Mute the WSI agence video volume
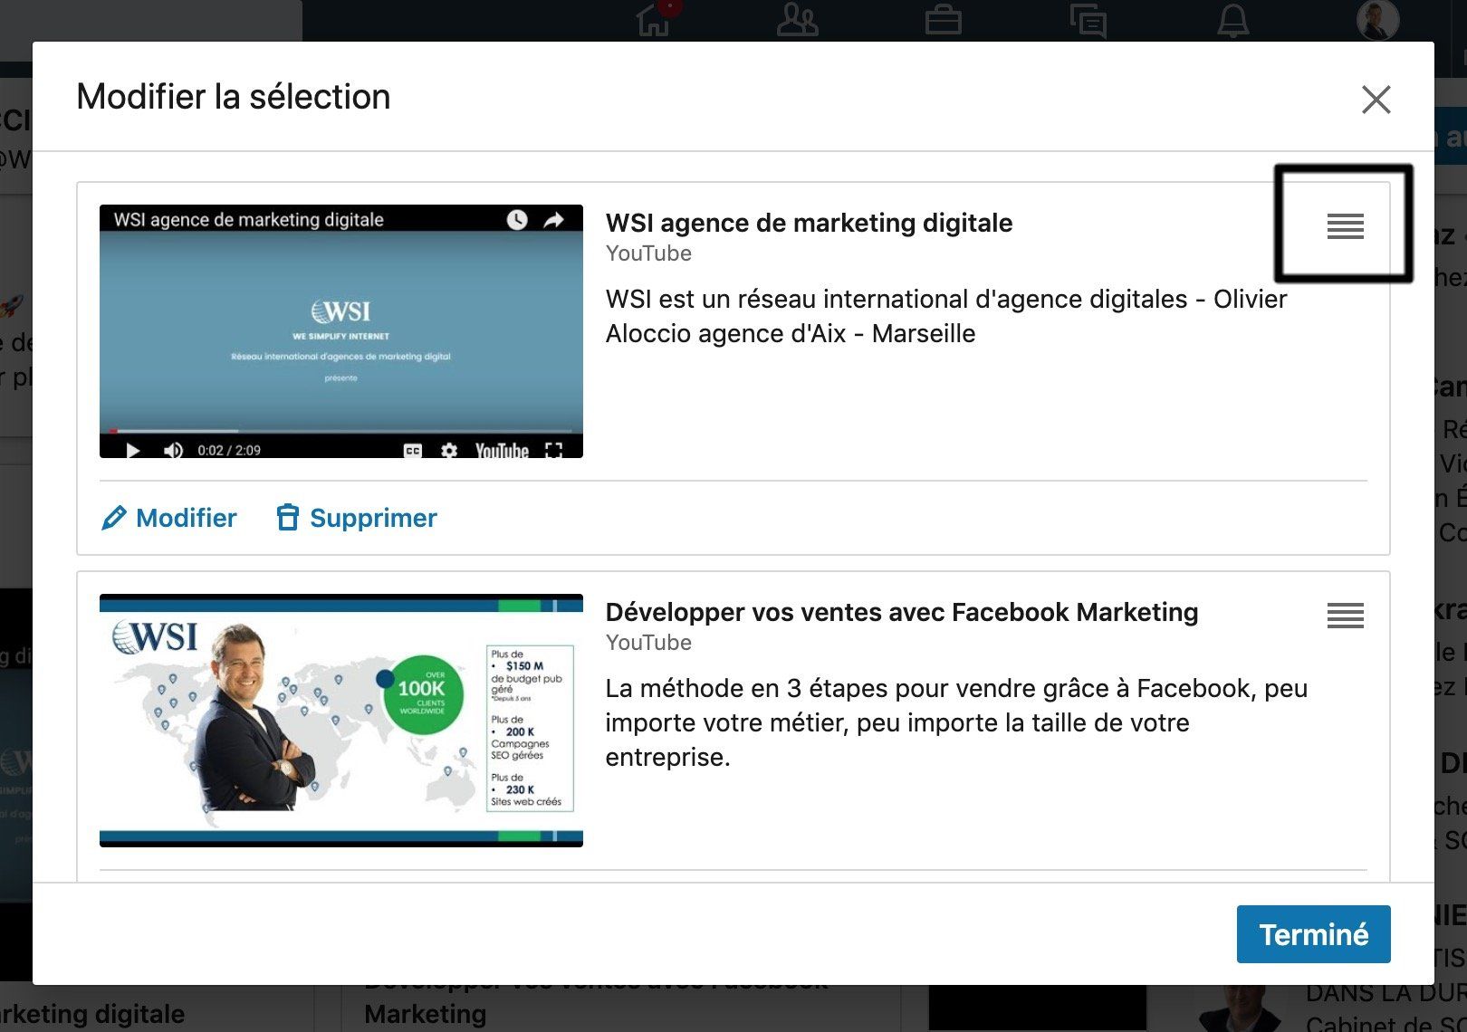Viewport: 1467px width, 1032px height. tap(173, 450)
